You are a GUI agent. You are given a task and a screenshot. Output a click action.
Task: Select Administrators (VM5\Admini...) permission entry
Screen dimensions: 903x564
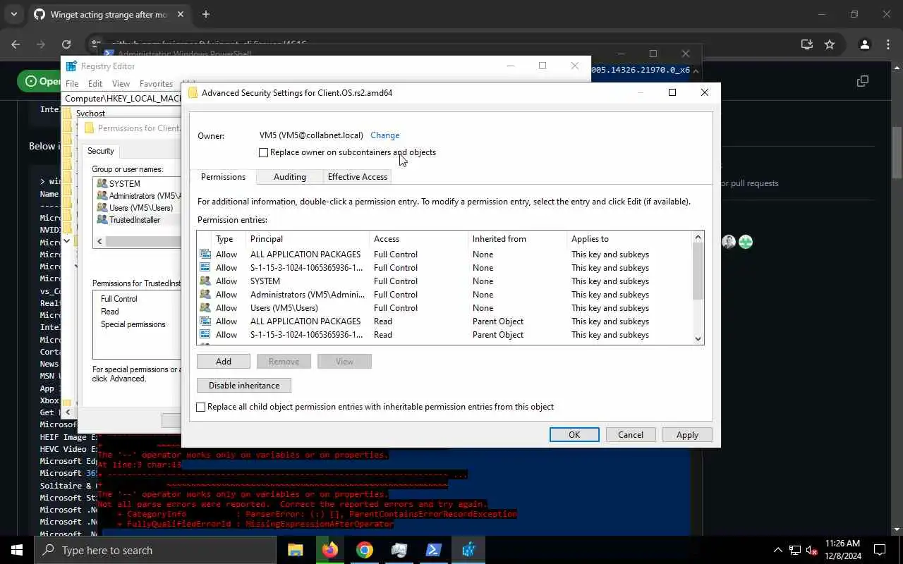(444, 295)
